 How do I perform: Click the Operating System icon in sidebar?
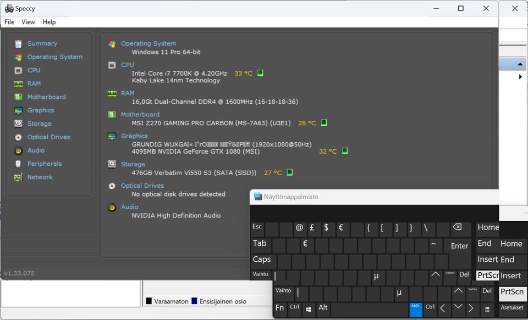tap(18, 57)
